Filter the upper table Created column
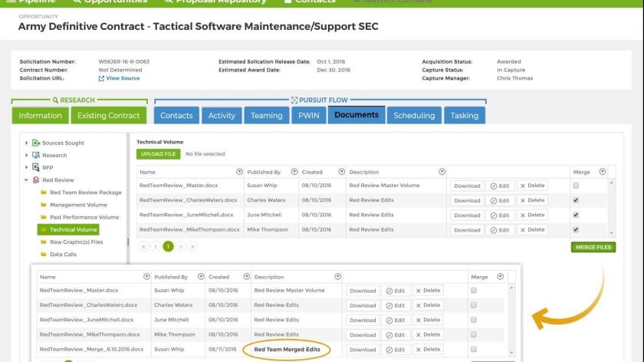This screenshot has height=362, width=644. click(x=341, y=172)
